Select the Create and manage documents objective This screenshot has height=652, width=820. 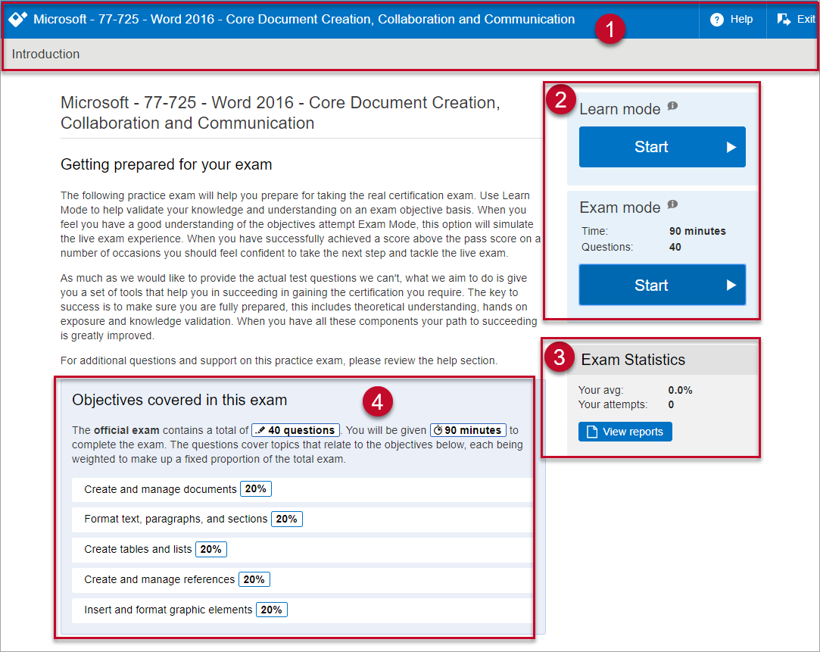click(161, 489)
